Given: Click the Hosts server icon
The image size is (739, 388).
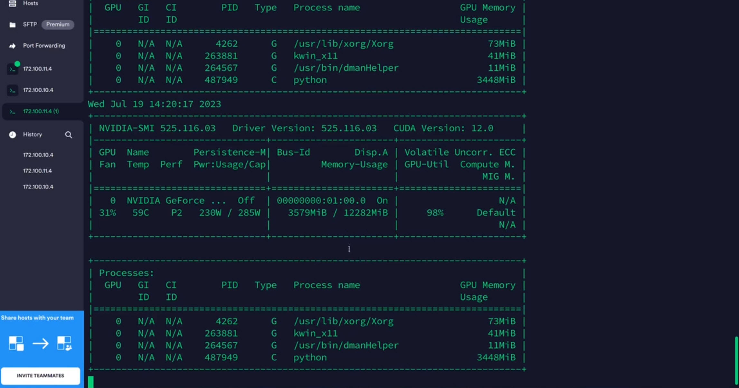Looking at the screenshot, I should click(12, 4).
